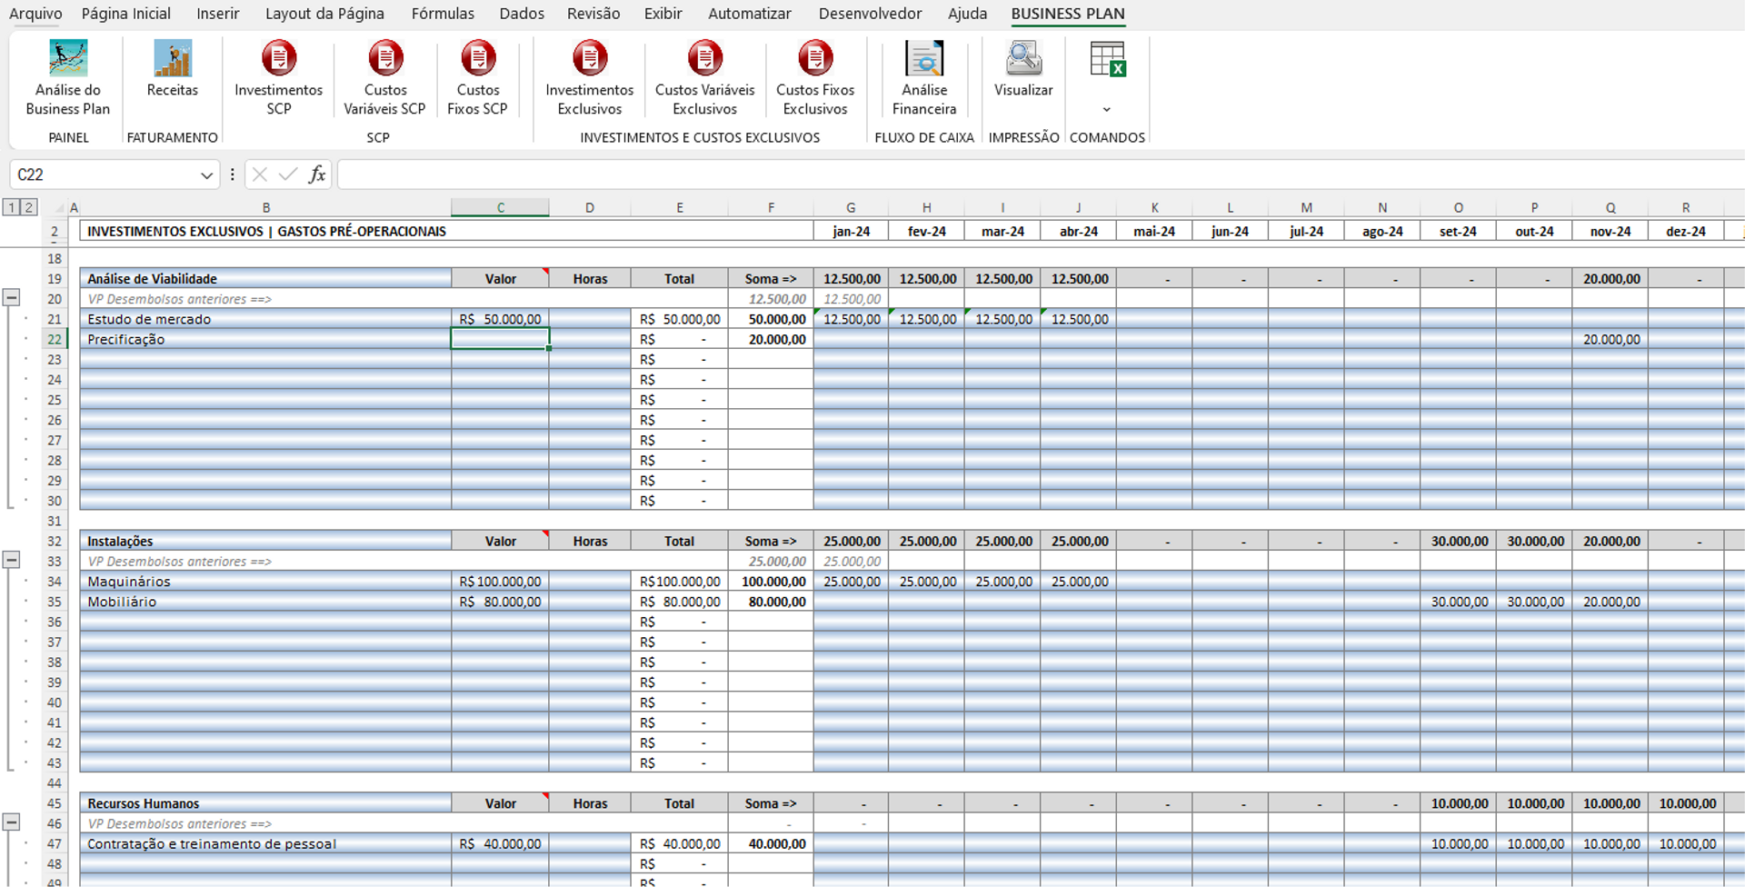Select row 22 header

coord(55,339)
